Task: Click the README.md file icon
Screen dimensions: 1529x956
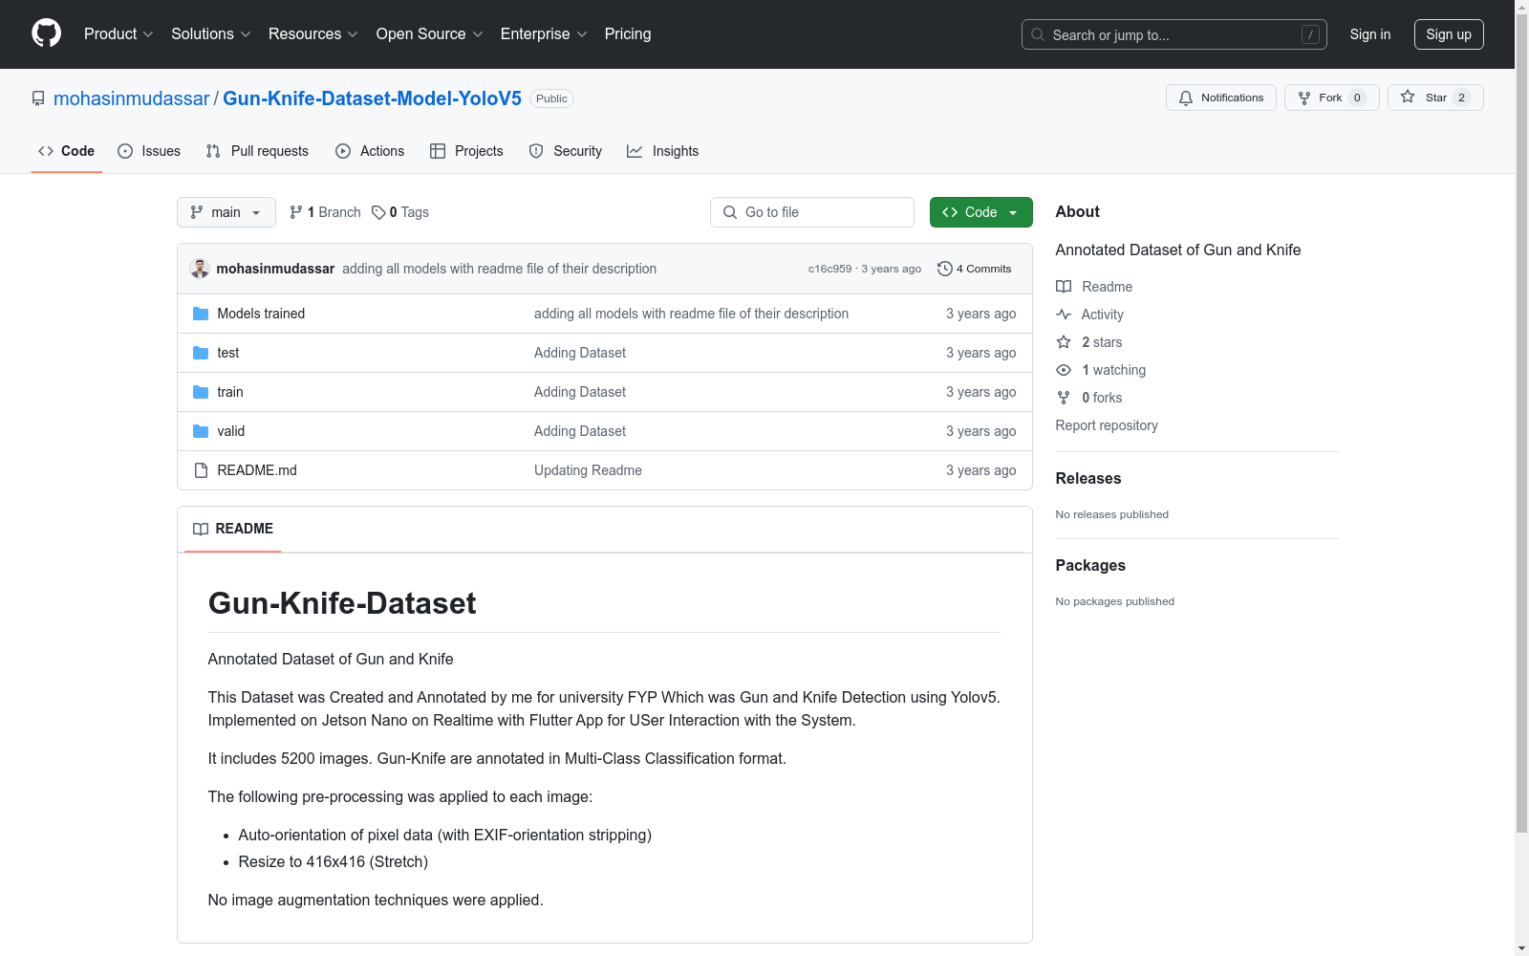Action: click(201, 470)
